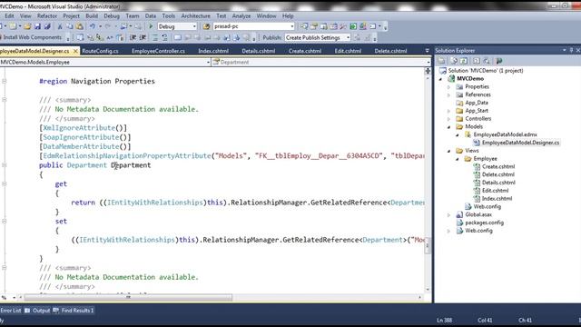Click the Properties icon in Solution Explorer toolbar
The image size is (581, 327).
point(441,61)
